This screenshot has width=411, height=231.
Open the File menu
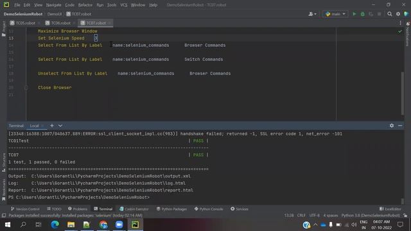[17, 4]
